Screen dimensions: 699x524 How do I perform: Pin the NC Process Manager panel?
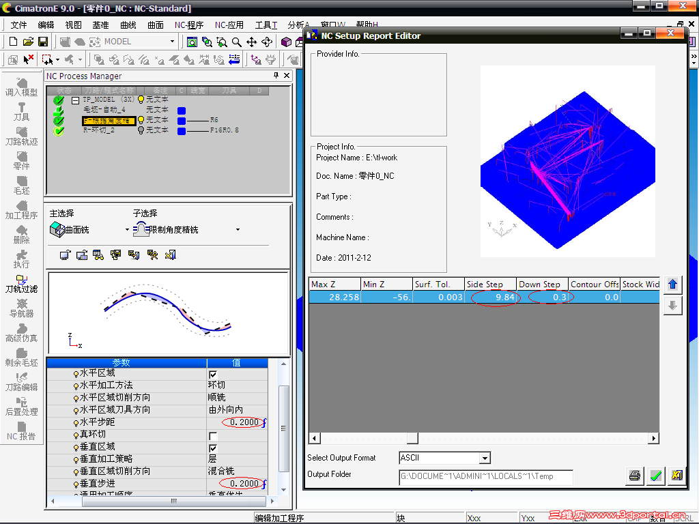276,76
